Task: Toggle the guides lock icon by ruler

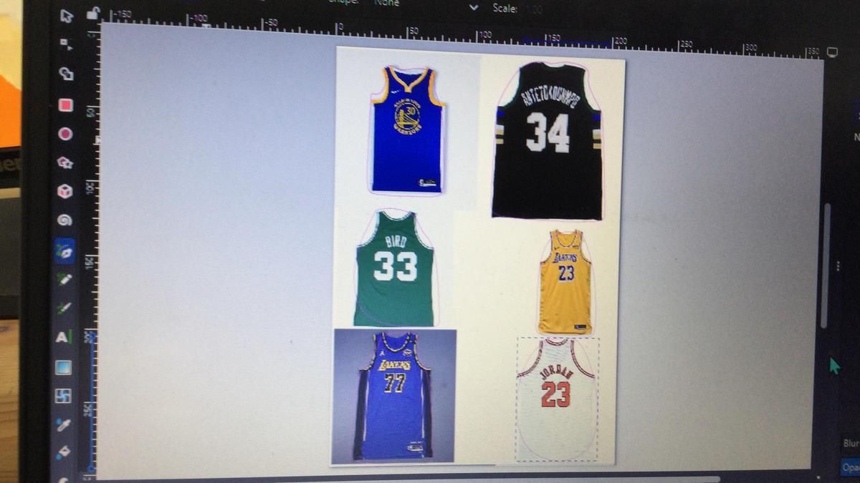Action: pos(92,12)
